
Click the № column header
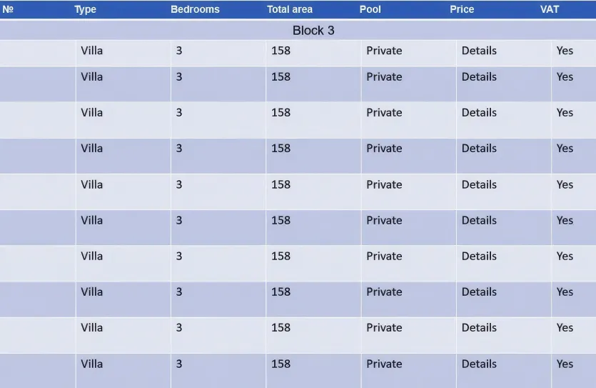[8, 9]
